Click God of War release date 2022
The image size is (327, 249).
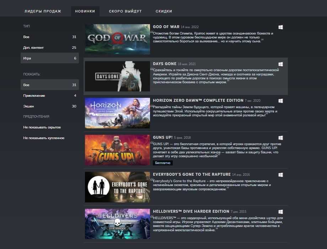coord(189,27)
